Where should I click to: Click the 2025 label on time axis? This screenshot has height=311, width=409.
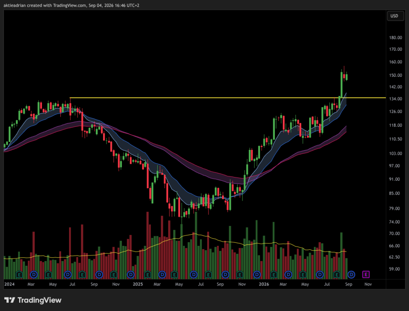pyautogui.click(x=138, y=284)
